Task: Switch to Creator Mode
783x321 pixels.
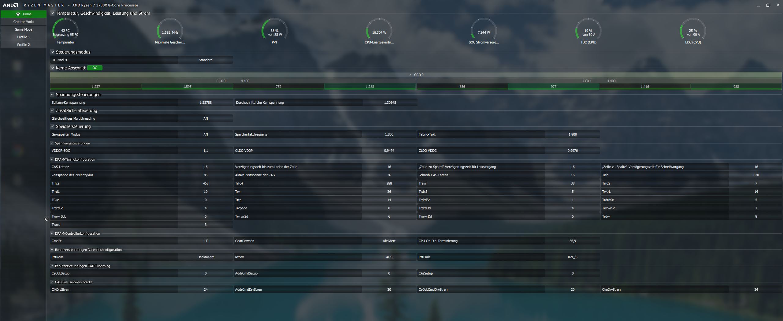Action: [23, 22]
